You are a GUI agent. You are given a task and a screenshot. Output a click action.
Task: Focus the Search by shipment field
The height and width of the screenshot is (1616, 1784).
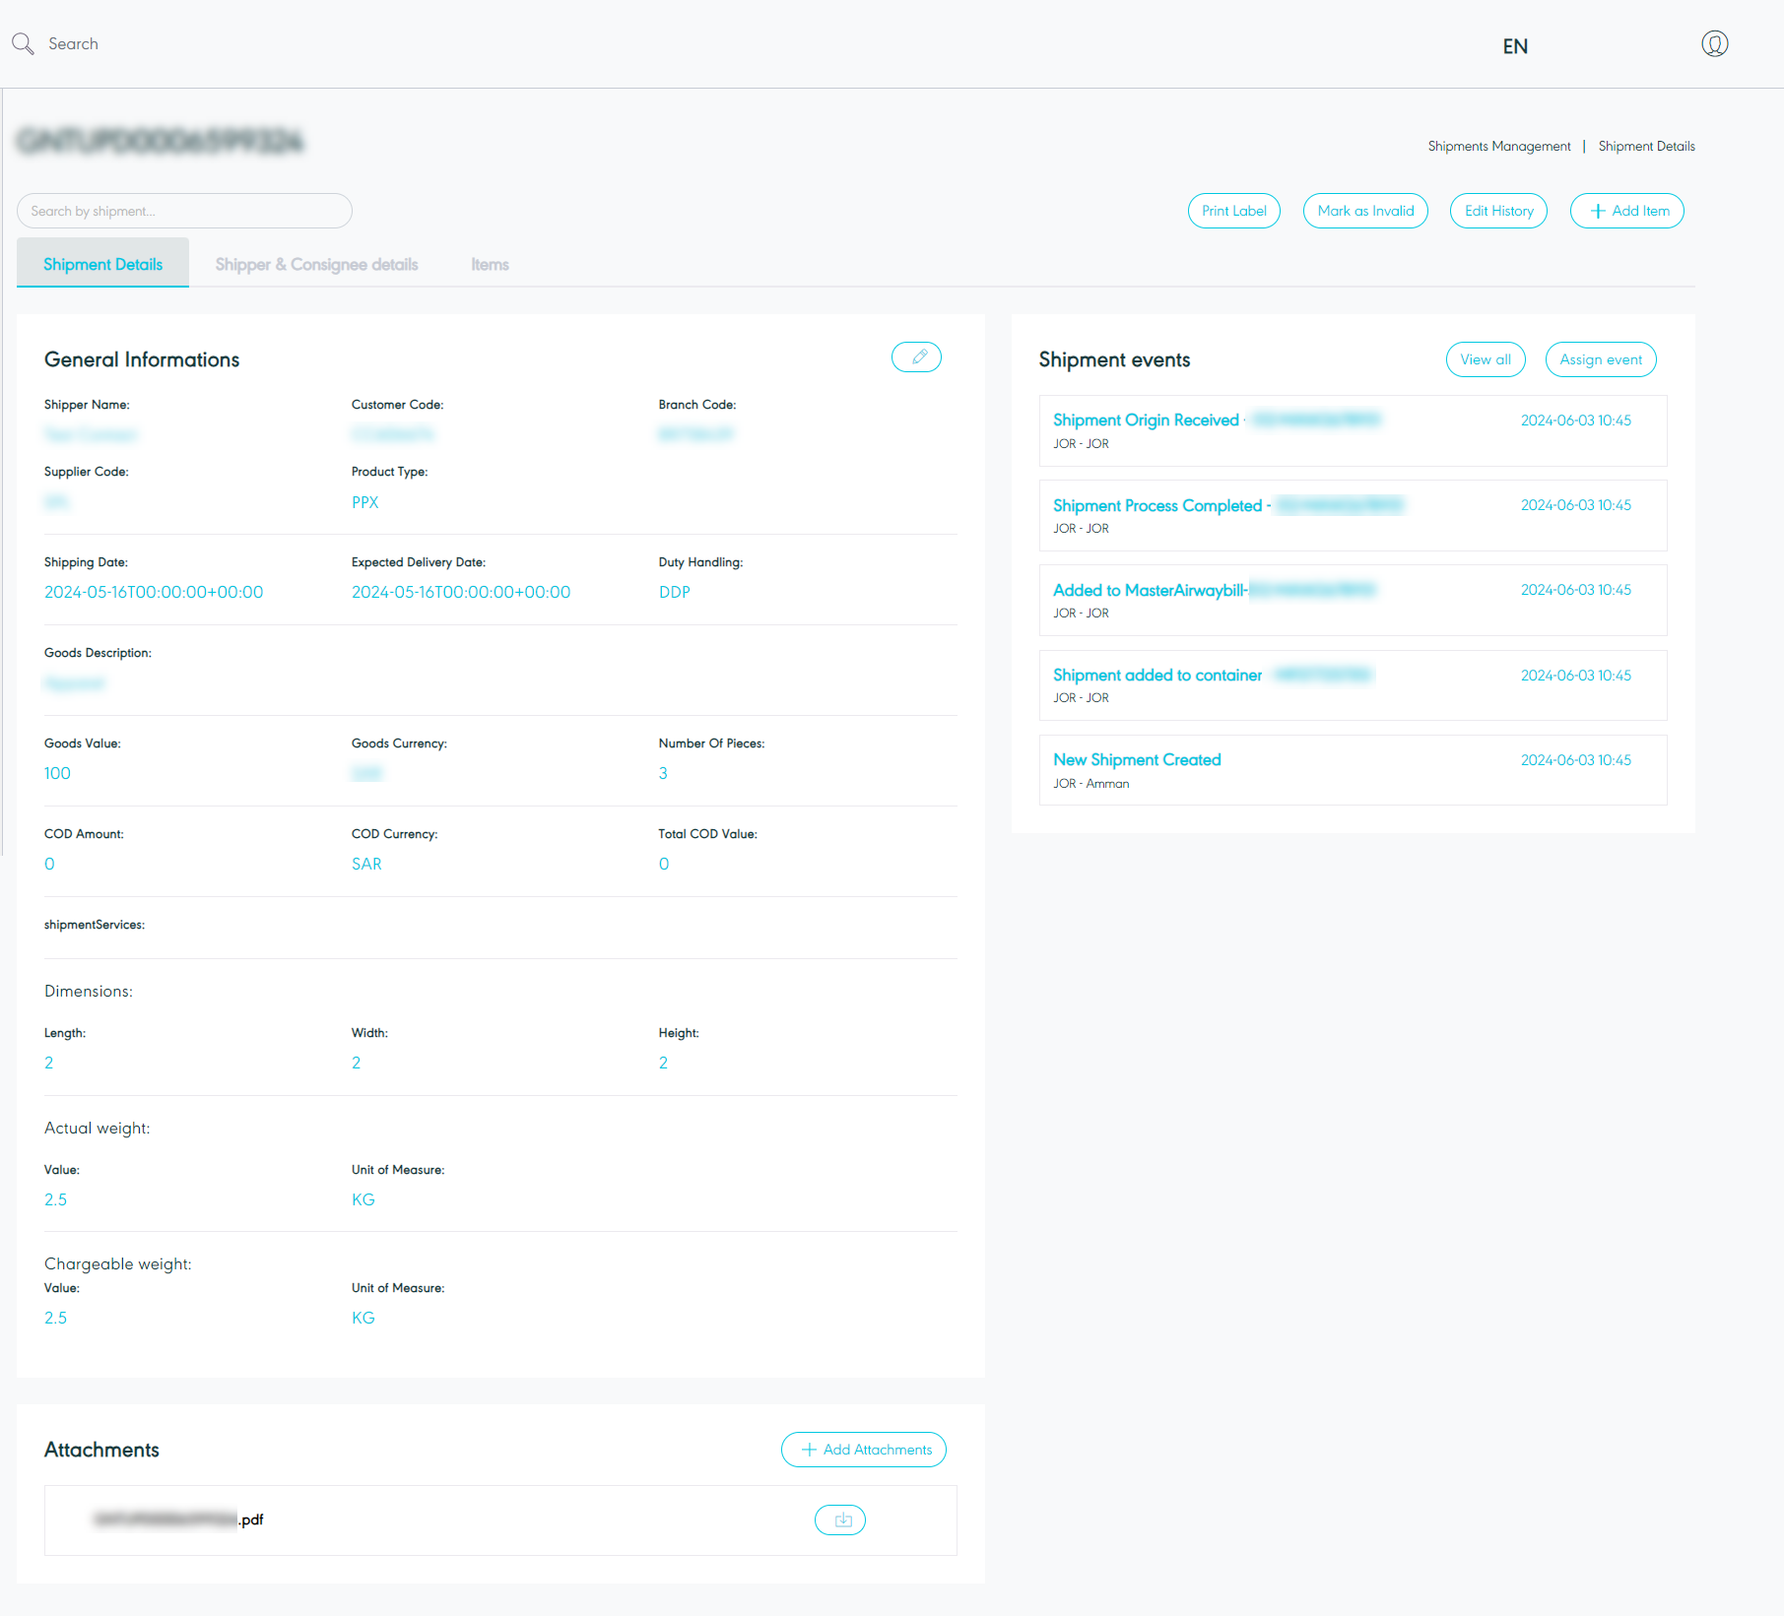pyautogui.click(x=184, y=211)
